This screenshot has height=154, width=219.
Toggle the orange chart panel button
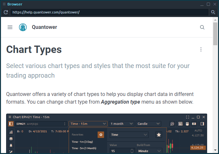11,124
